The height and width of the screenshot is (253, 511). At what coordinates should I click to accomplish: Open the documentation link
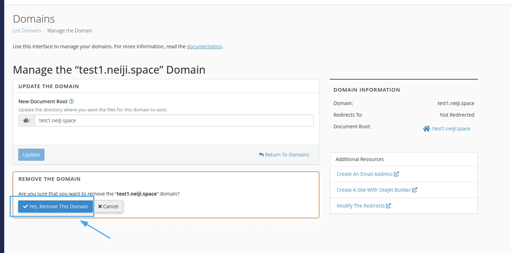pyautogui.click(x=204, y=46)
